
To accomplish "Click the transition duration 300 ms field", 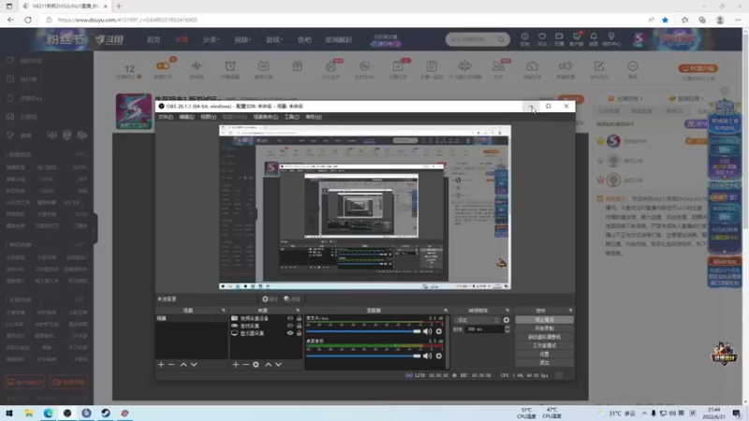I will tap(484, 329).
